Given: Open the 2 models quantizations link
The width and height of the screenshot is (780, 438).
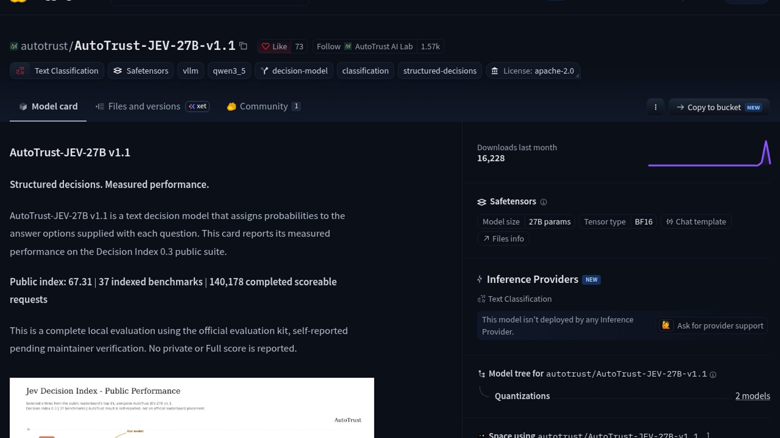Looking at the screenshot, I should [752, 396].
